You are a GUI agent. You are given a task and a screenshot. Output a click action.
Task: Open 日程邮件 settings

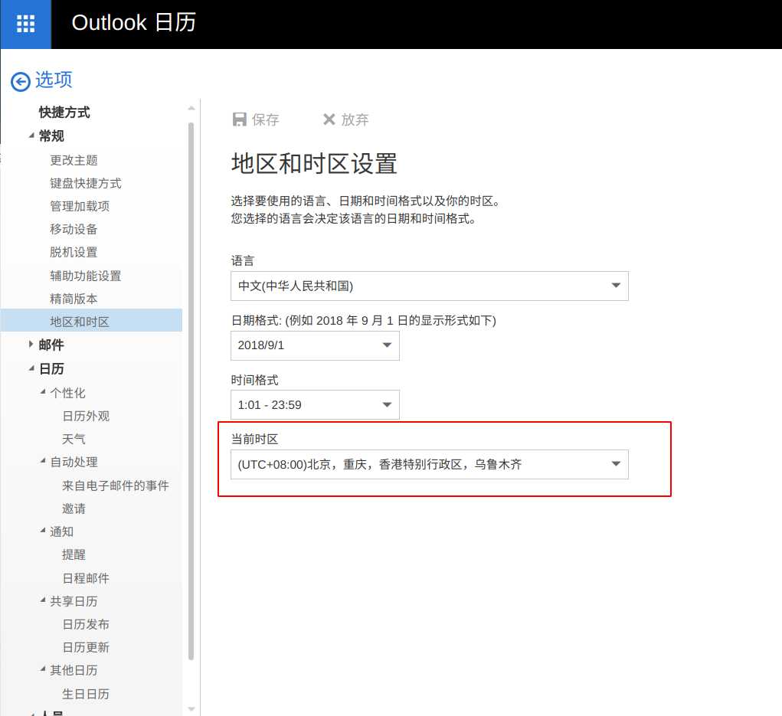pyautogui.click(x=86, y=578)
